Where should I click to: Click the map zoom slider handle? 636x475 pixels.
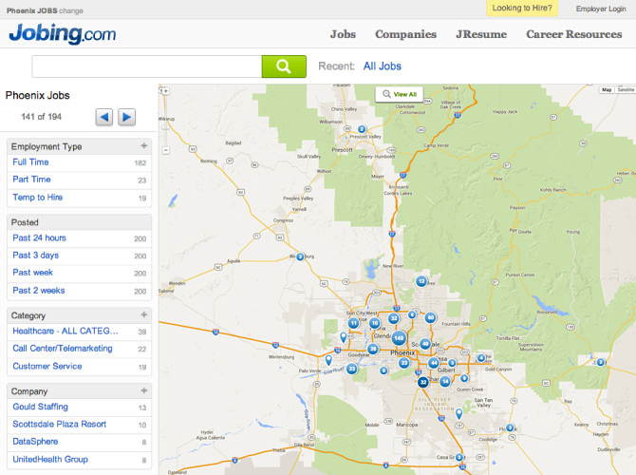165,127
